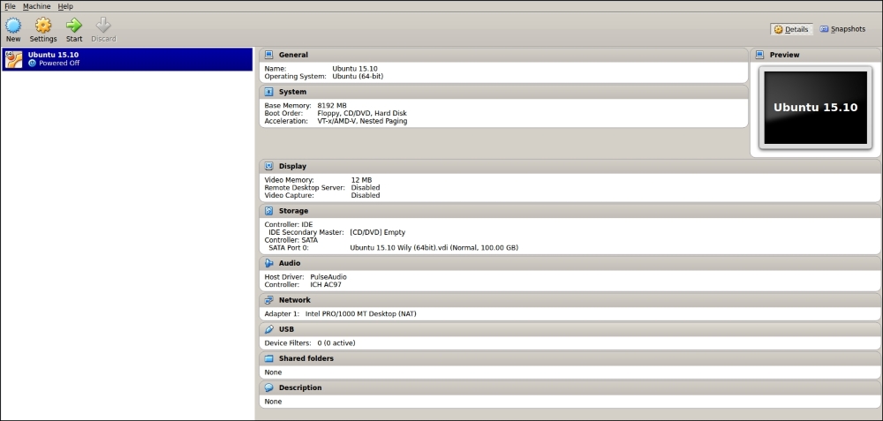Open the Help menu
883x421 pixels.
coord(65,6)
